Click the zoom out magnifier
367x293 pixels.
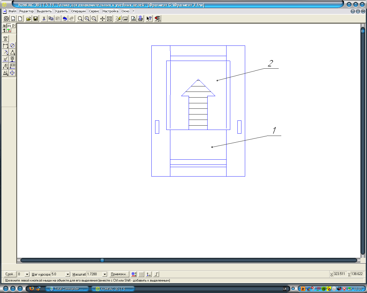pyautogui.click(x=94, y=19)
